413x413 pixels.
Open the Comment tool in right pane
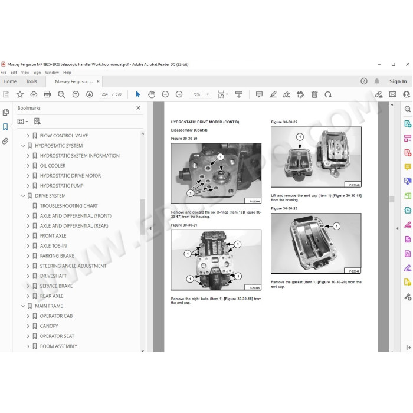(408, 167)
